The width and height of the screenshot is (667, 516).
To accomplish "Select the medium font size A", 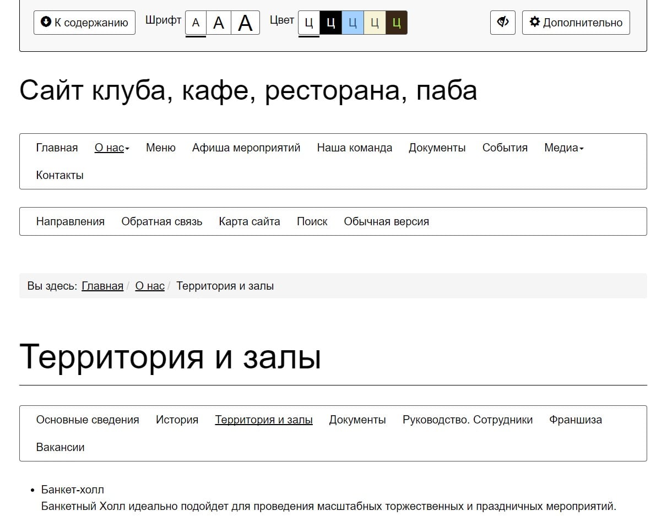I will click(219, 23).
